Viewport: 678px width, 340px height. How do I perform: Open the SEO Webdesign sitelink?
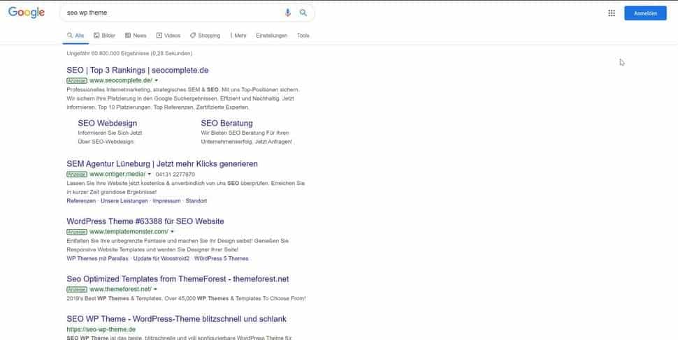click(x=107, y=123)
